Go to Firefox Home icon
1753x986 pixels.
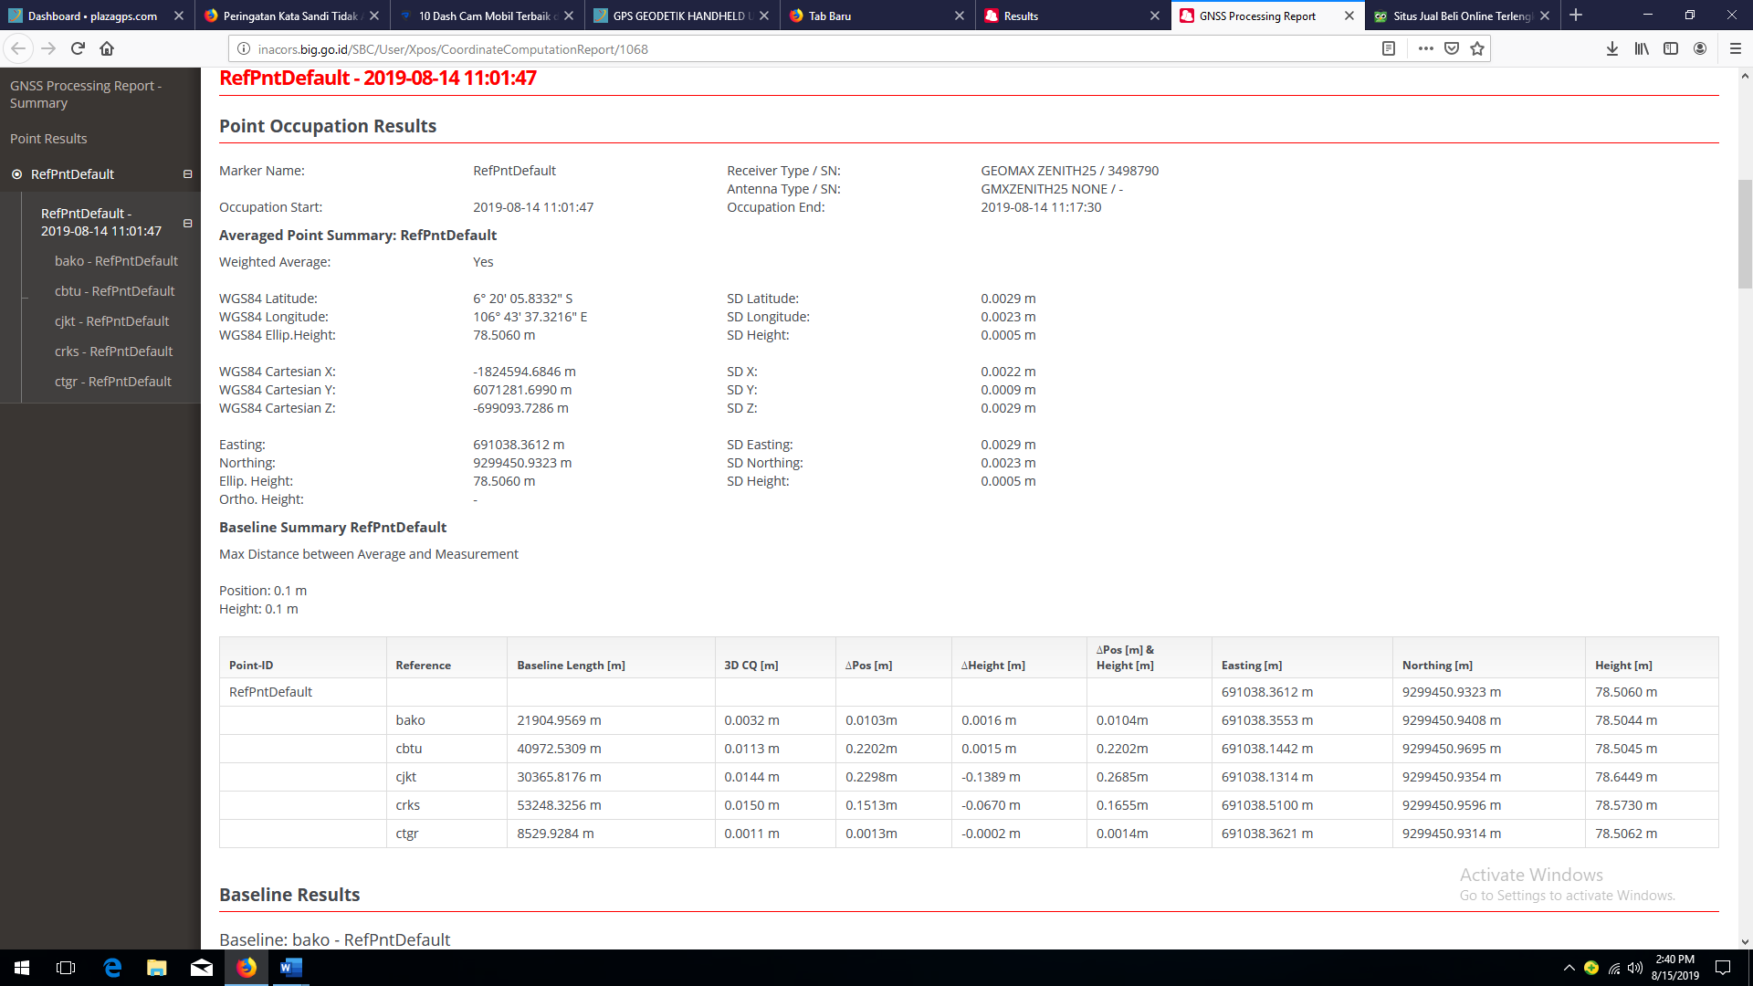(107, 48)
